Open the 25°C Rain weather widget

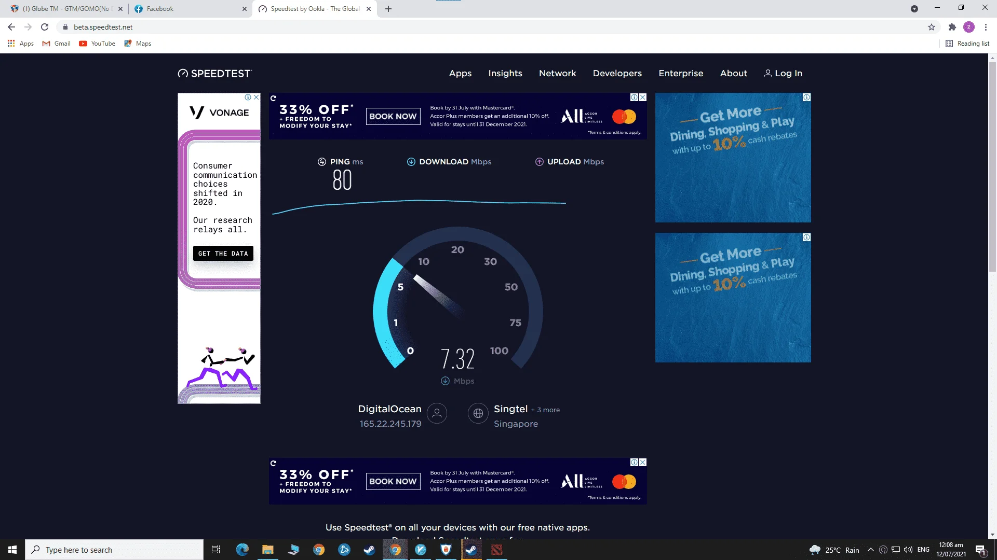coord(834,550)
